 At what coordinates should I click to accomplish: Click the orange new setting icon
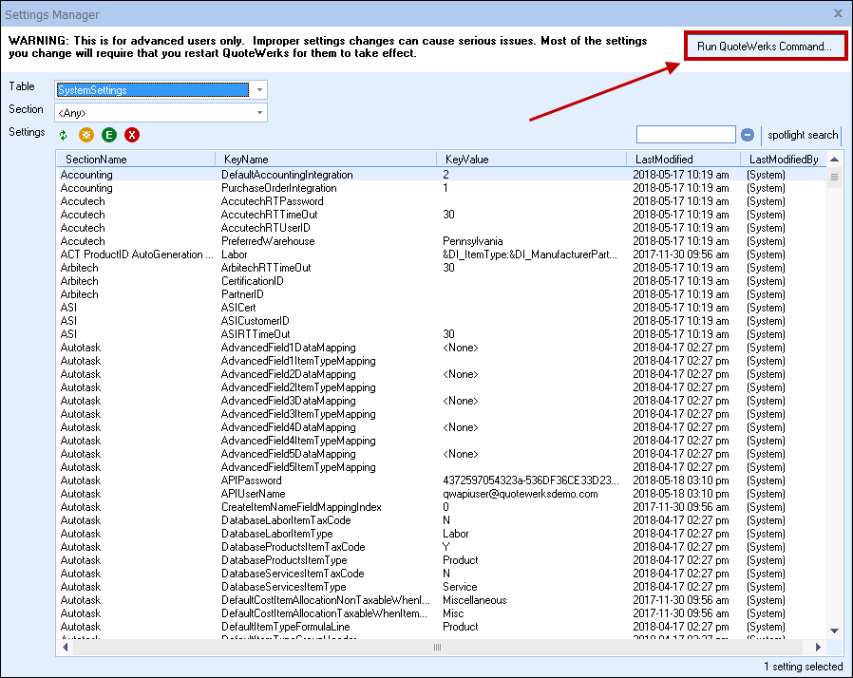(x=86, y=136)
